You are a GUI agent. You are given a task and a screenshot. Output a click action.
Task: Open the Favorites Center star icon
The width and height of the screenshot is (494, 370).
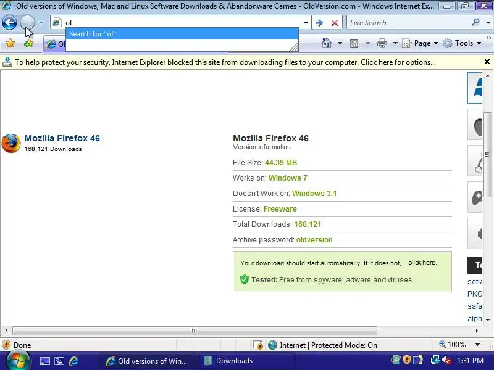click(x=10, y=43)
